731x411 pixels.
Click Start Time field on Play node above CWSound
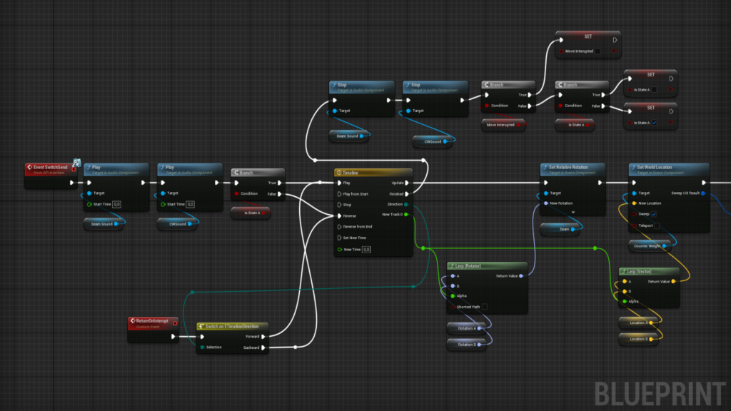click(190, 204)
